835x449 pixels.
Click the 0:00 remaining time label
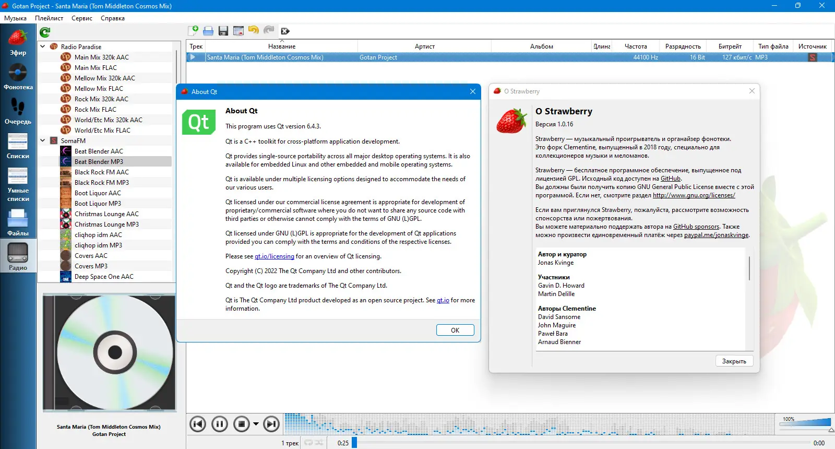[x=819, y=443]
